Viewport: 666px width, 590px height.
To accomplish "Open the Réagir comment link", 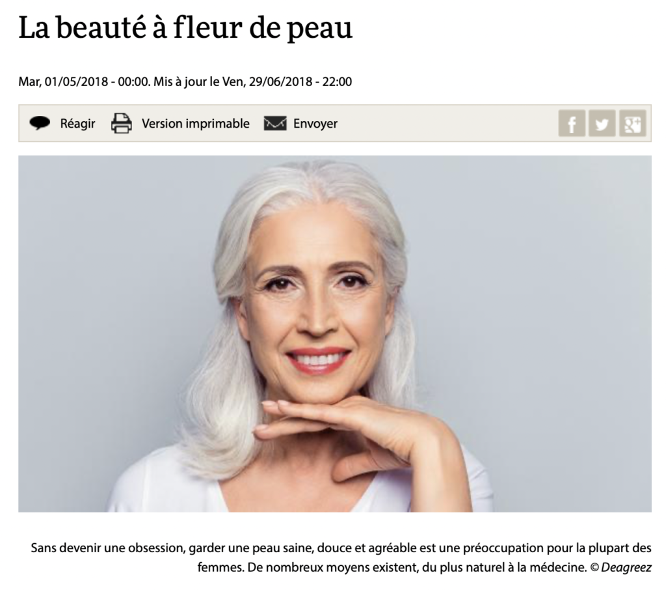I will point(77,124).
